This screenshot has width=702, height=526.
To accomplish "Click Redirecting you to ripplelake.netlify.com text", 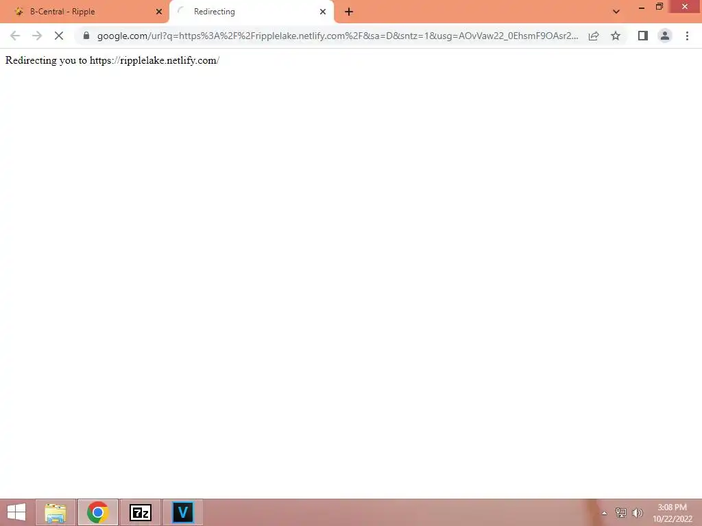I will [x=112, y=60].
